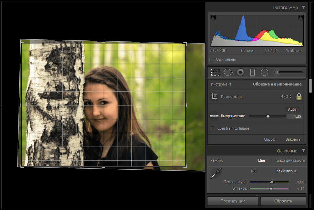Pick the Crop Frame tool beside Пропорции

click(x=214, y=97)
